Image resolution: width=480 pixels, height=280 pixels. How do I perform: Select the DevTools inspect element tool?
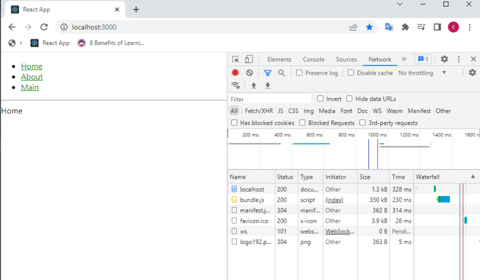click(236, 59)
